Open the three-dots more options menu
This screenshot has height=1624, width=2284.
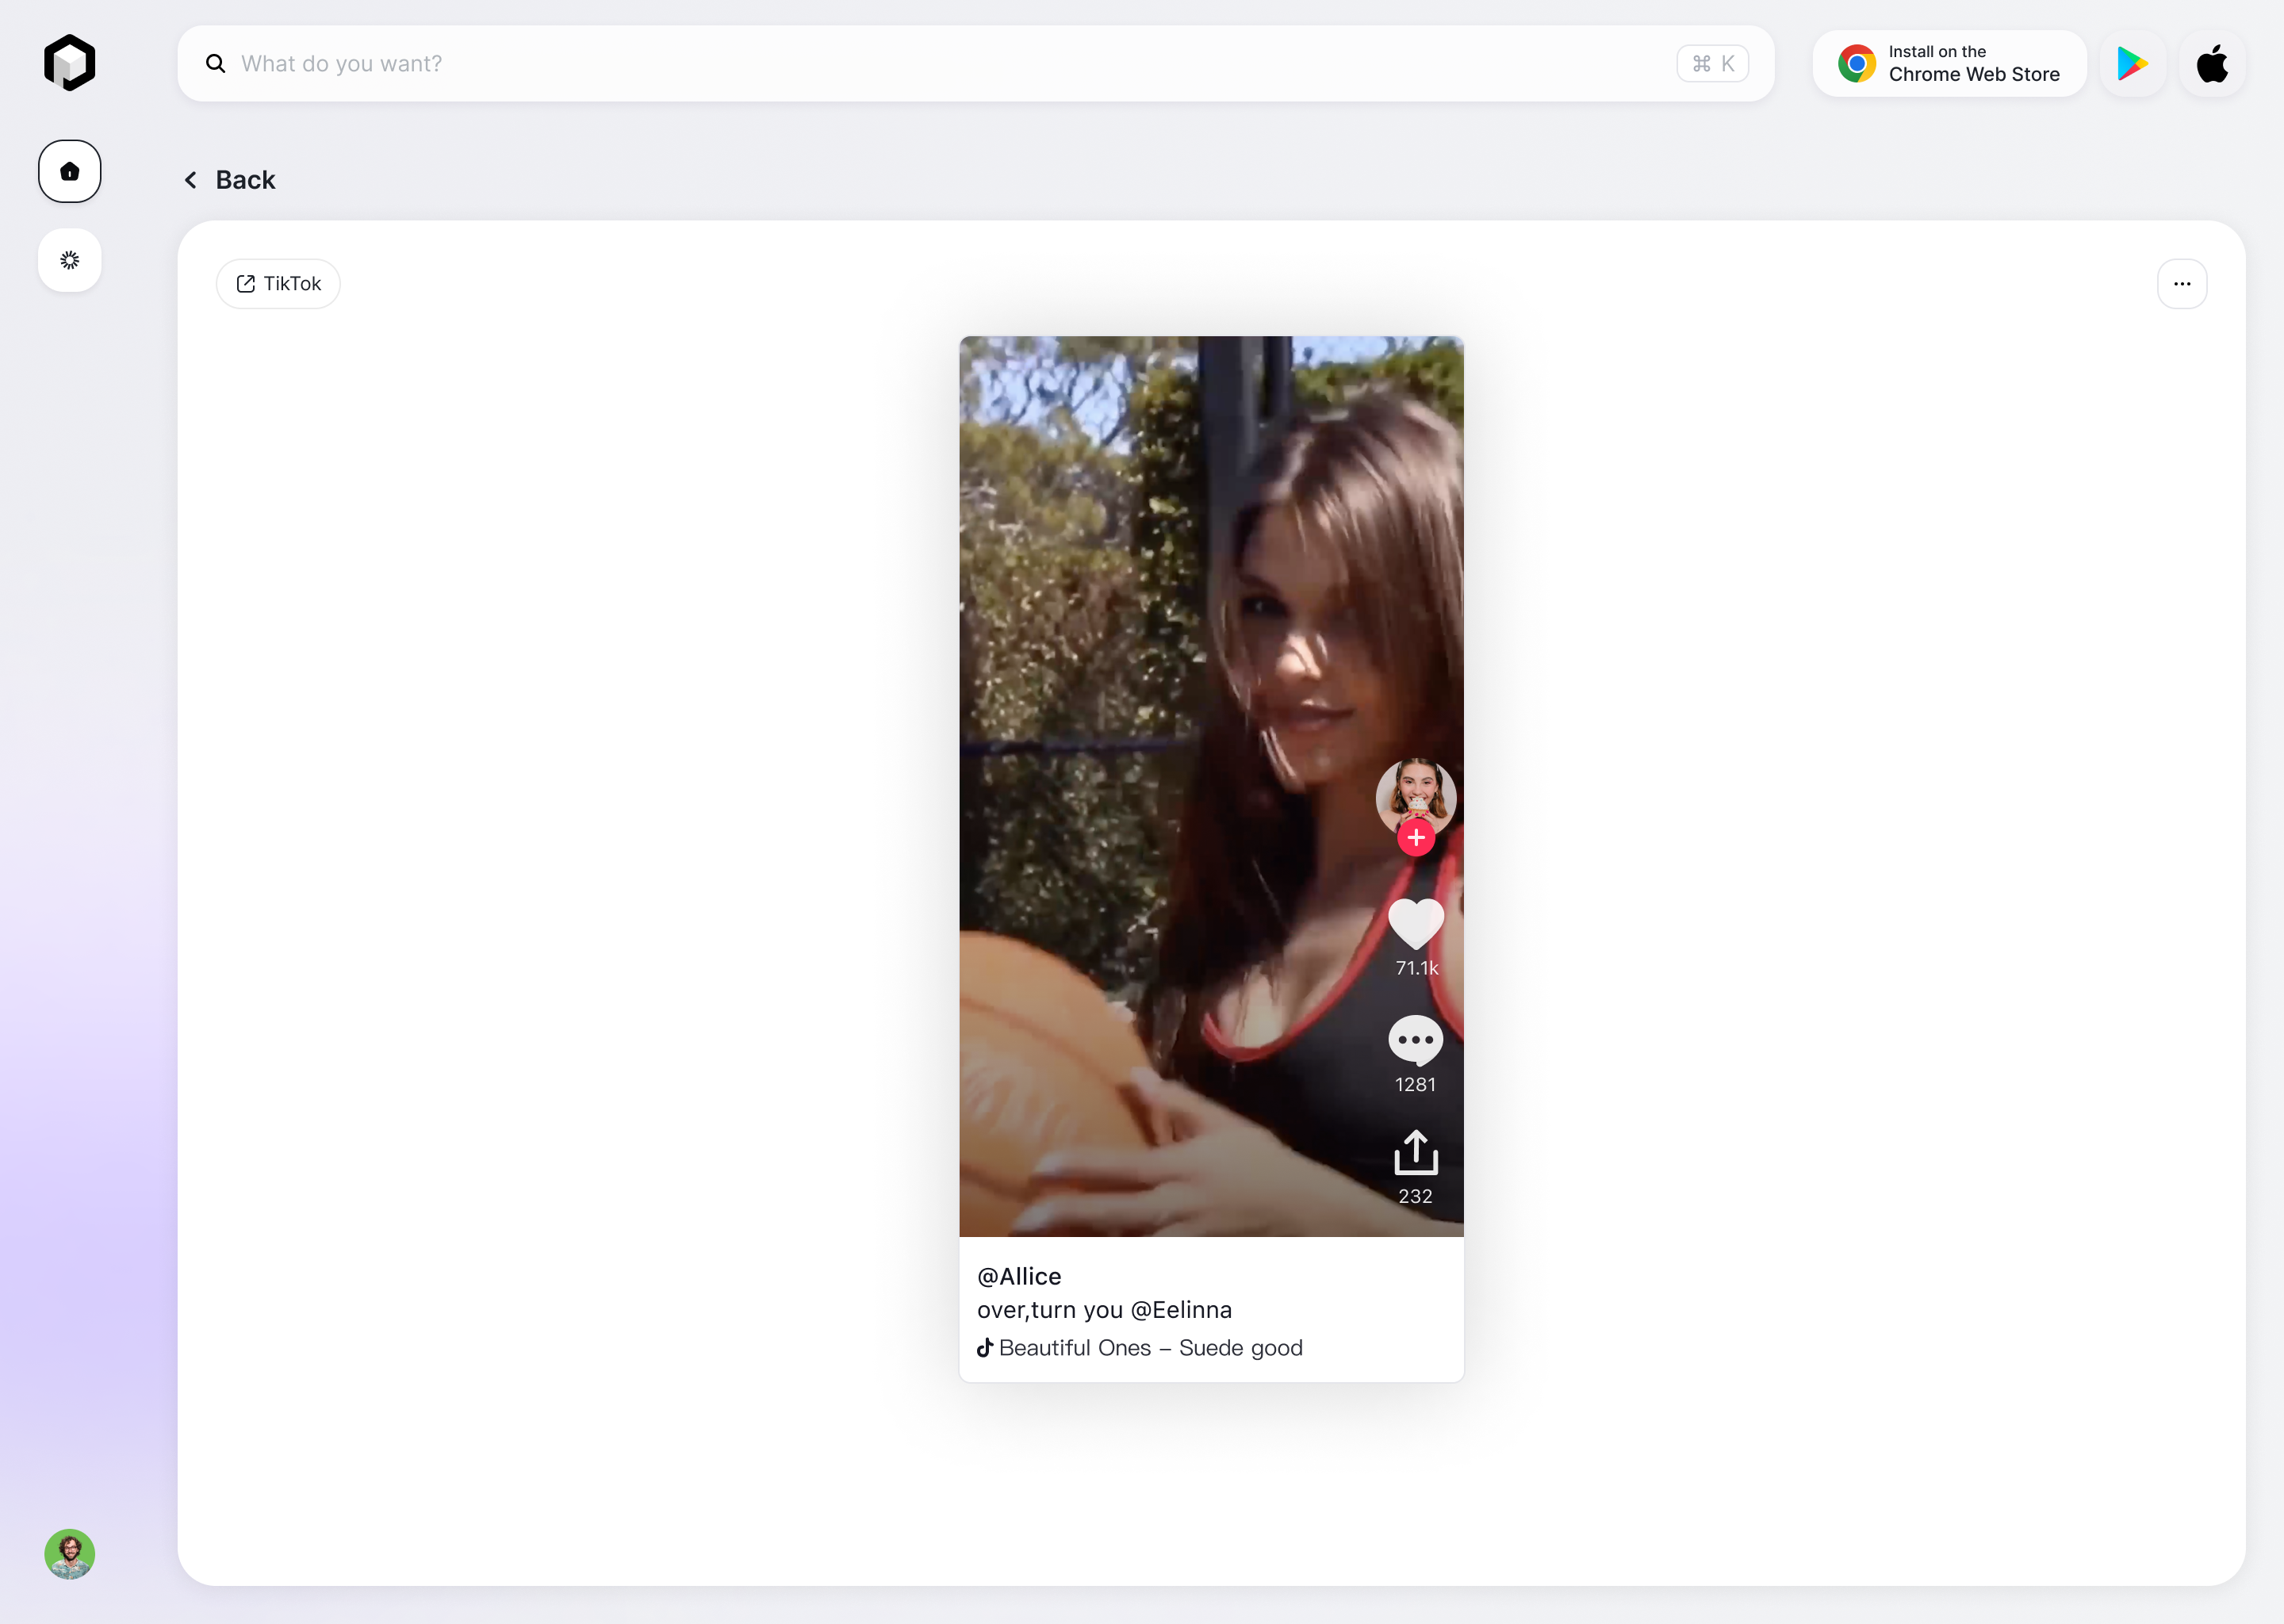pos(2181,284)
